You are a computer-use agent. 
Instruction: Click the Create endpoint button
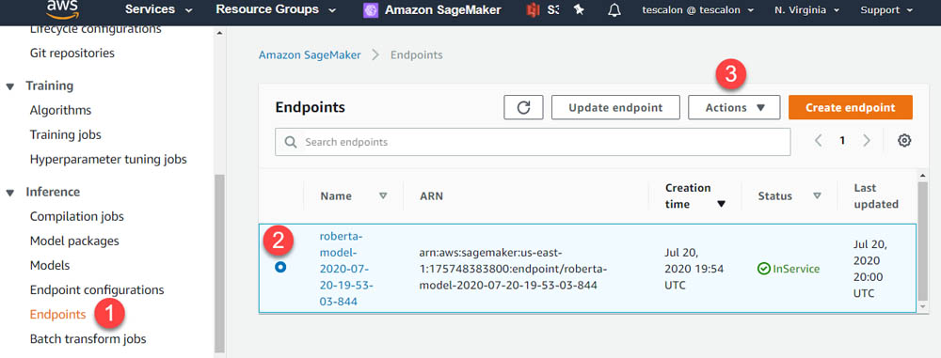click(851, 107)
